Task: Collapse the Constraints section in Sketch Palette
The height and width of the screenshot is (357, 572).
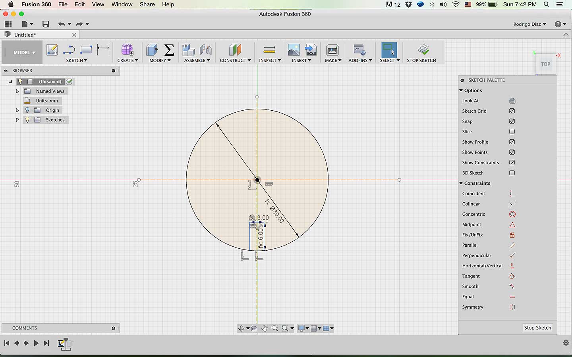Action: (x=461, y=183)
